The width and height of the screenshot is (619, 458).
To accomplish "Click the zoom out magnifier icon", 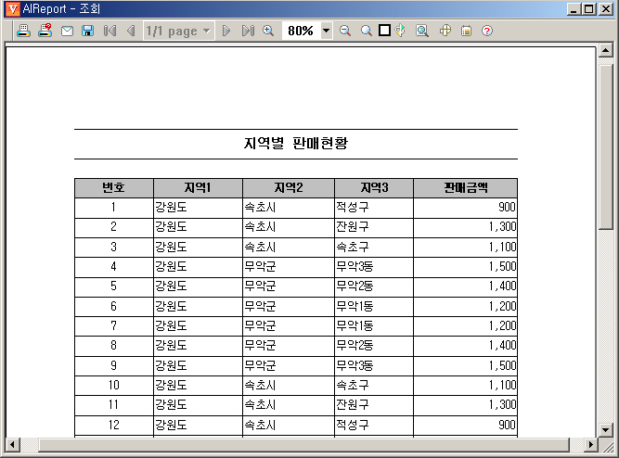I will [x=345, y=31].
